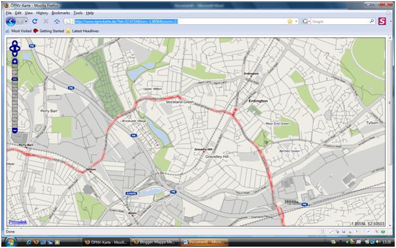The image size is (396, 248).
Task: Click the taskbar clock
Action: click(x=387, y=242)
